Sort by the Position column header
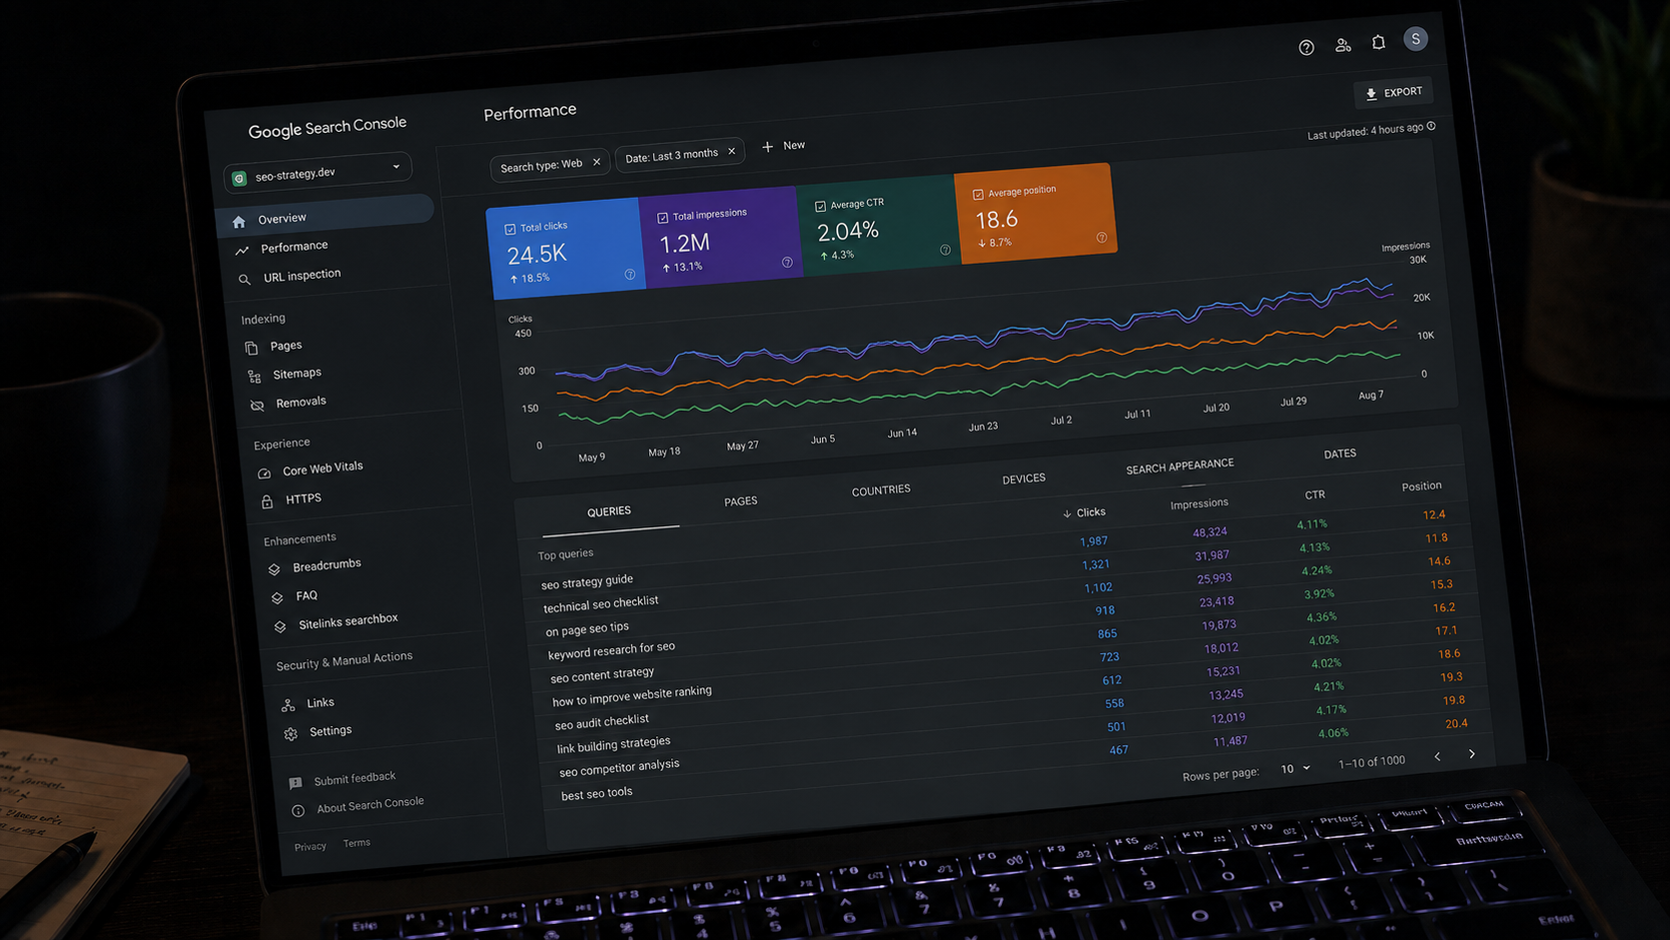This screenshot has width=1670, height=940. (1421, 486)
